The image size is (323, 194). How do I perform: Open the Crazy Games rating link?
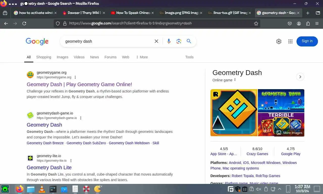(257, 154)
